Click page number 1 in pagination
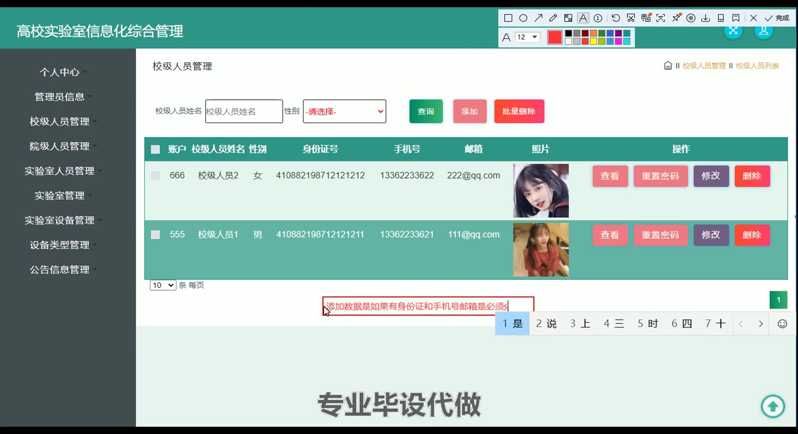Screen dimensions: 798x434 (x=778, y=300)
